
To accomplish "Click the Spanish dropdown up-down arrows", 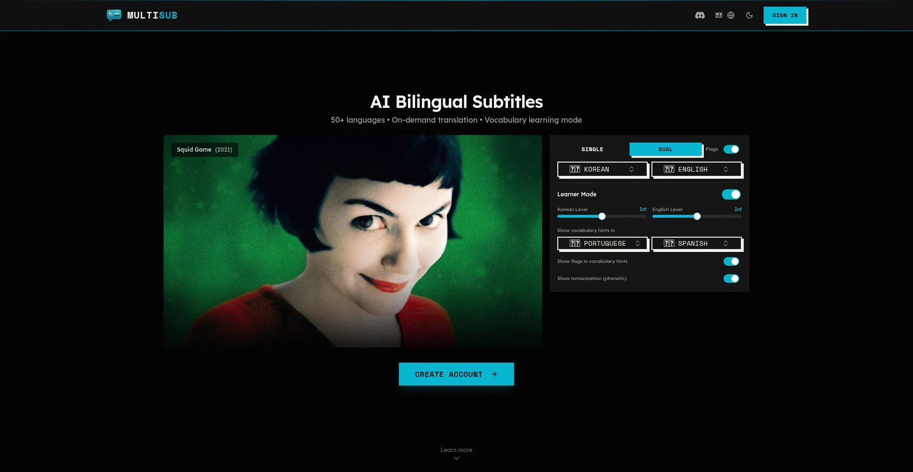I will point(726,243).
